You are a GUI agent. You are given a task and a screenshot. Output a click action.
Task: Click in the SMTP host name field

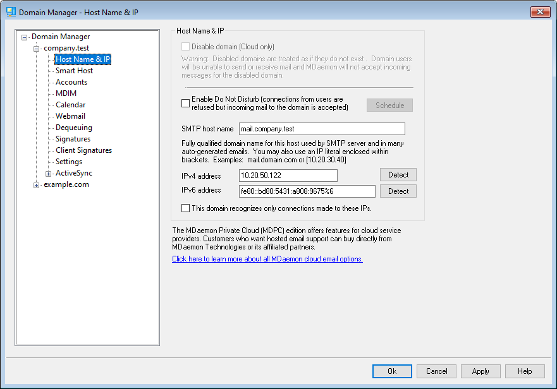tap(322, 129)
